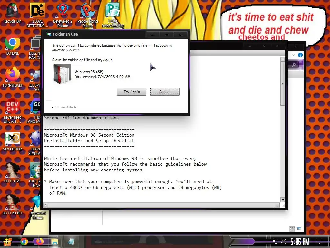Screen dimensions: 330x248
Task: Open the DEEZ N desktop shortcut
Action: click(x=35, y=47)
